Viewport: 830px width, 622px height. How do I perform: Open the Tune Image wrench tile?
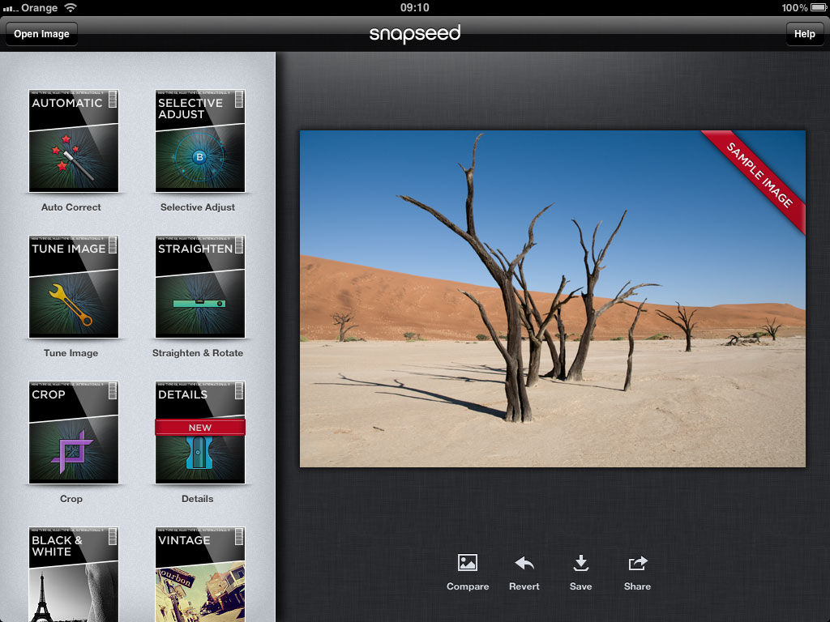(x=74, y=287)
